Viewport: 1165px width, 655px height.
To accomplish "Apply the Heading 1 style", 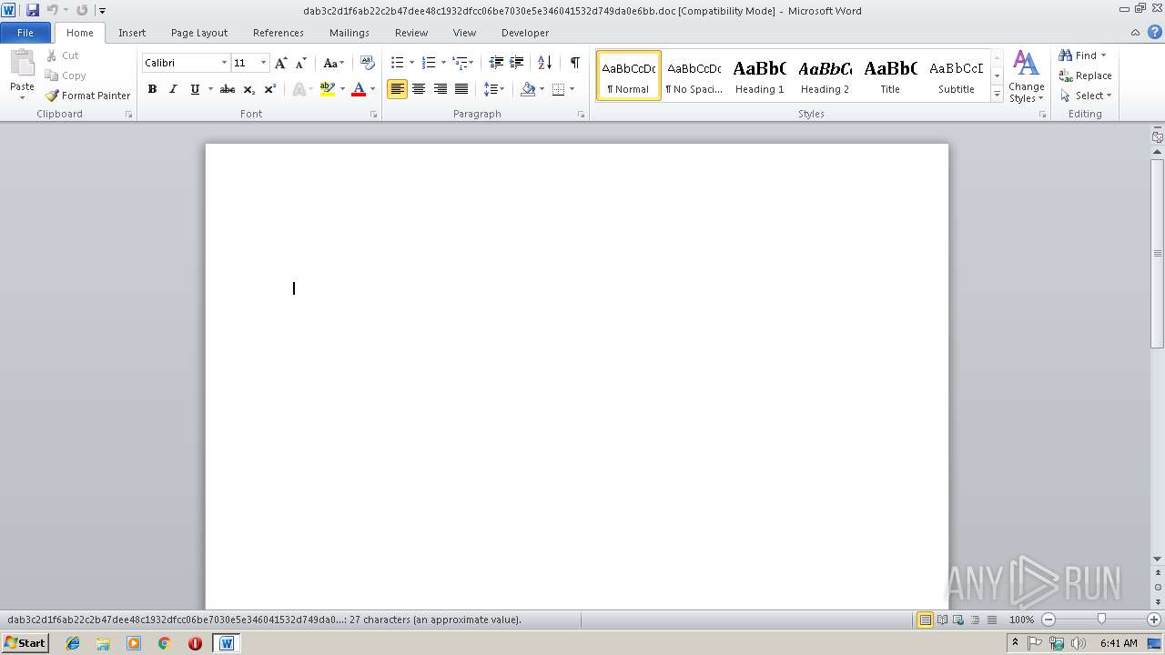I will 759,76.
